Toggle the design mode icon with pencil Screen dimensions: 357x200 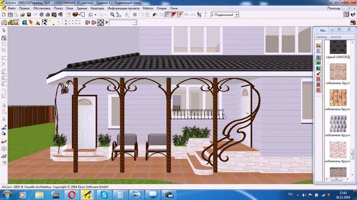pyautogui.click(x=180, y=15)
